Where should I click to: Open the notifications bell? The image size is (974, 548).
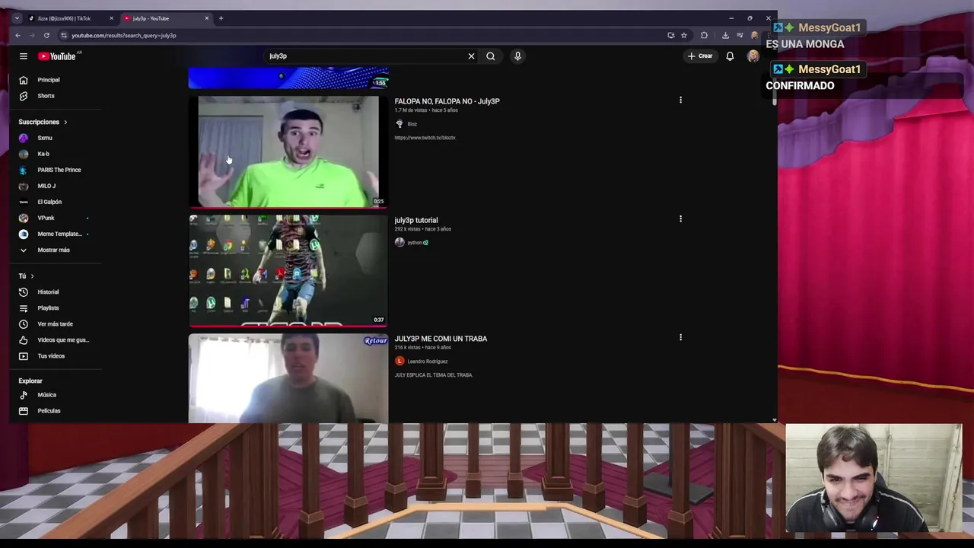[x=730, y=56]
